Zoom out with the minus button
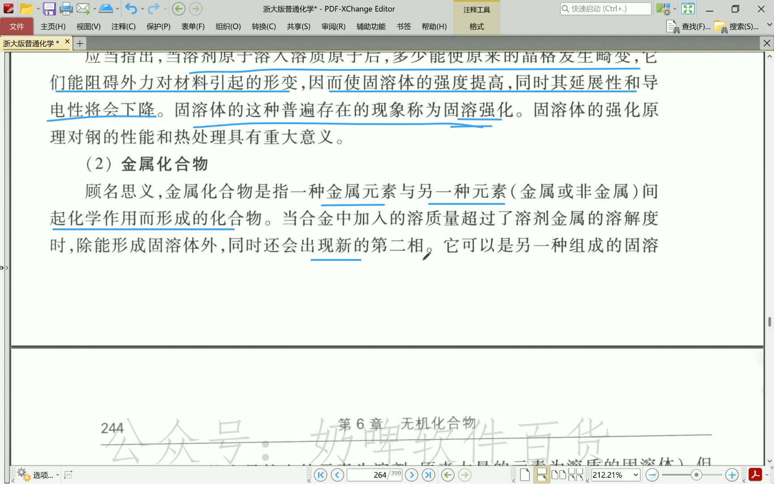 pos(652,475)
